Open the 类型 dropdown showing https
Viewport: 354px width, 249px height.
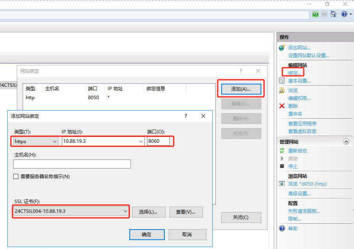(x=35, y=141)
